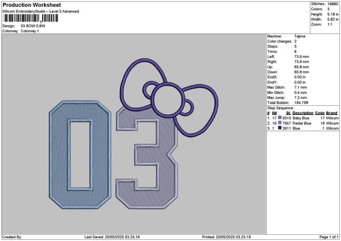This screenshot has width=341, height=241.
Task: Select the Colorway 1 value
Action: pos(31,31)
